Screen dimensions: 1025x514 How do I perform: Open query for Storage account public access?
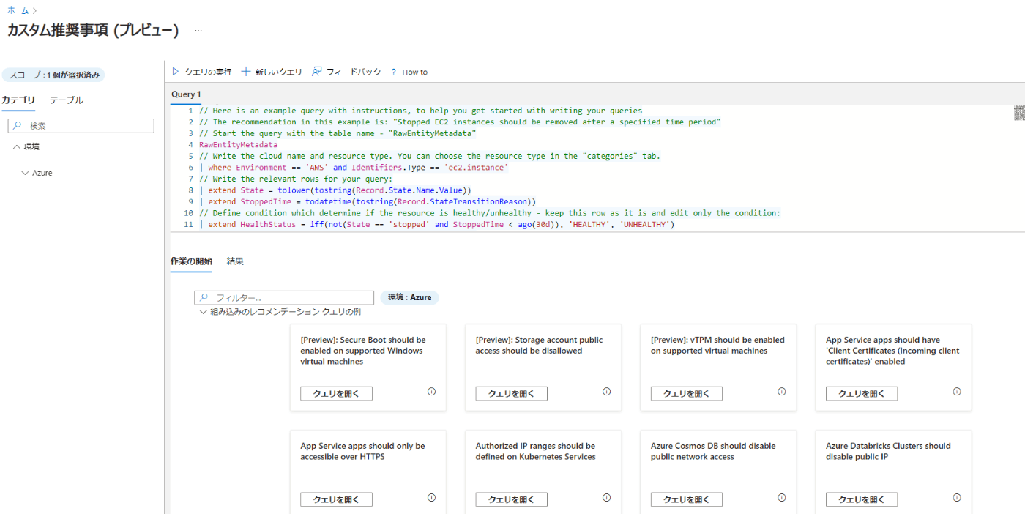(x=512, y=394)
